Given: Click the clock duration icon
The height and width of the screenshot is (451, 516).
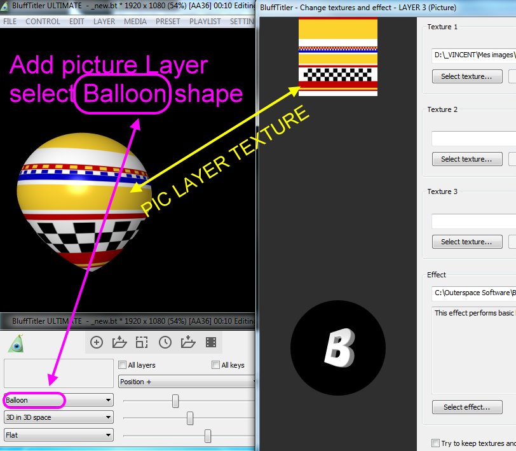Looking at the screenshot, I should (165, 342).
